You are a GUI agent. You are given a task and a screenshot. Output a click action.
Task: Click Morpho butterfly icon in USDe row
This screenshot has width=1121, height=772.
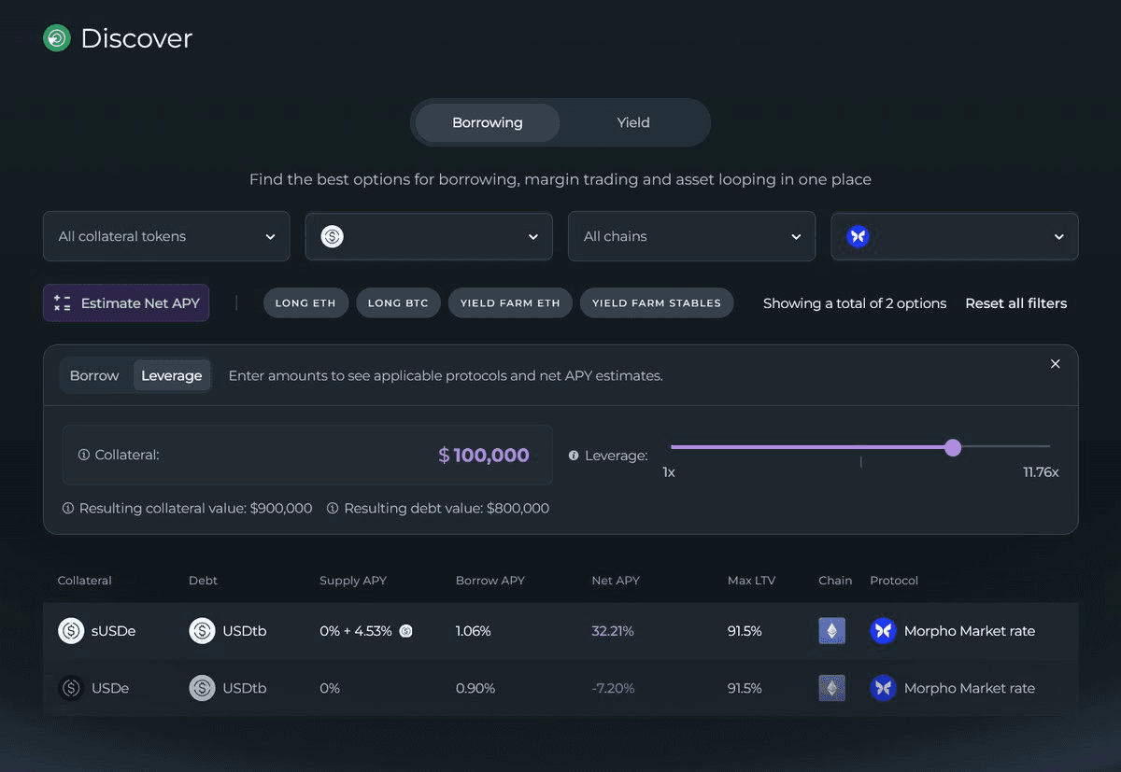pyautogui.click(x=883, y=688)
